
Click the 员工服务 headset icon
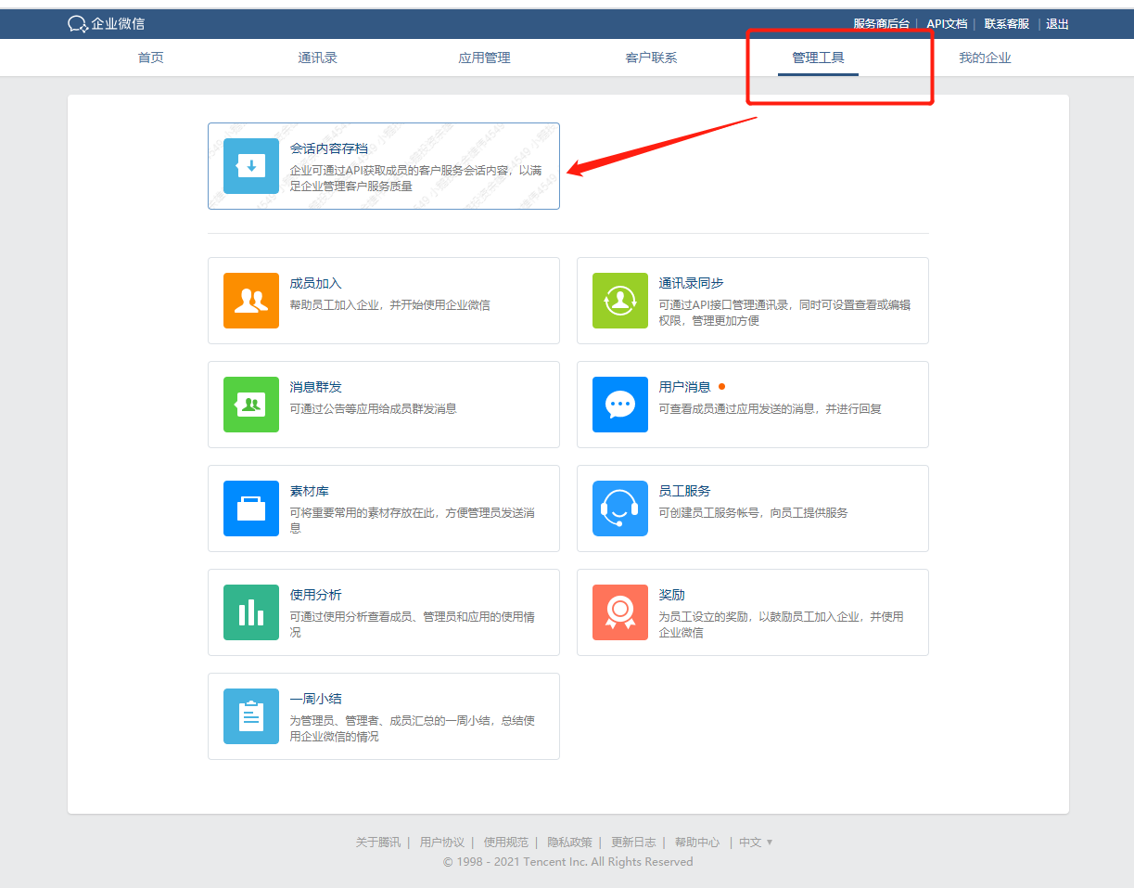620,508
